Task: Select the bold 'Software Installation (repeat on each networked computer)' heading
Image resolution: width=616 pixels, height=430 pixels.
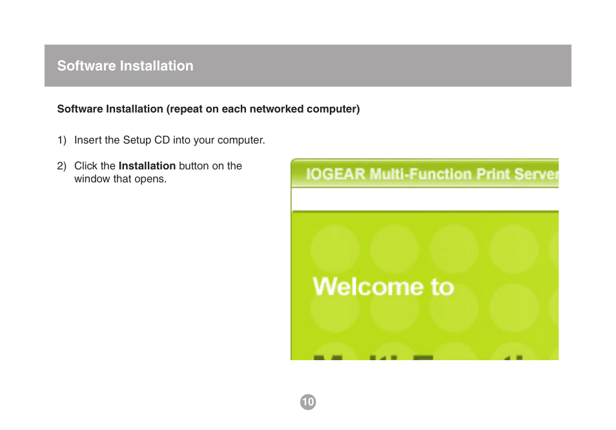Action: pyautogui.click(x=209, y=109)
